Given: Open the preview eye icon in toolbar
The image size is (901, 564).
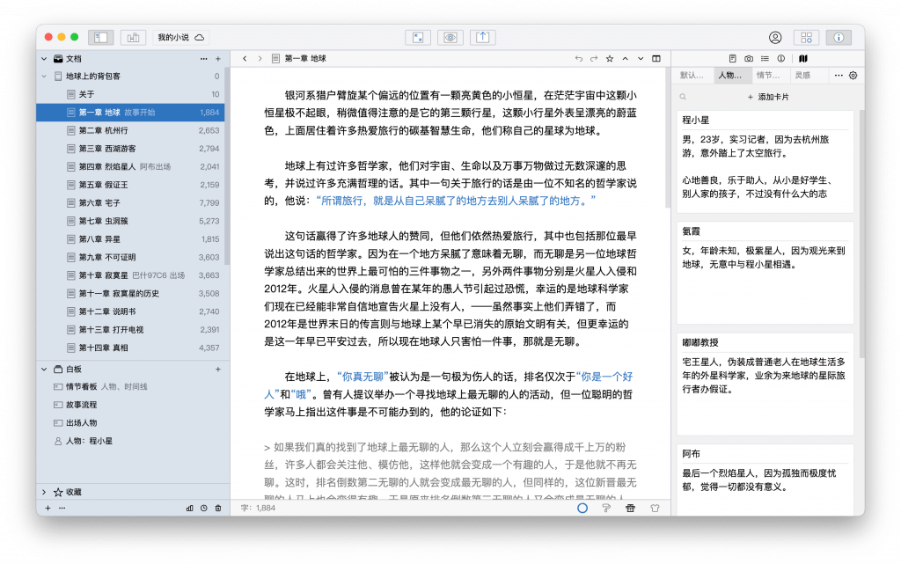Looking at the screenshot, I should 449,37.
